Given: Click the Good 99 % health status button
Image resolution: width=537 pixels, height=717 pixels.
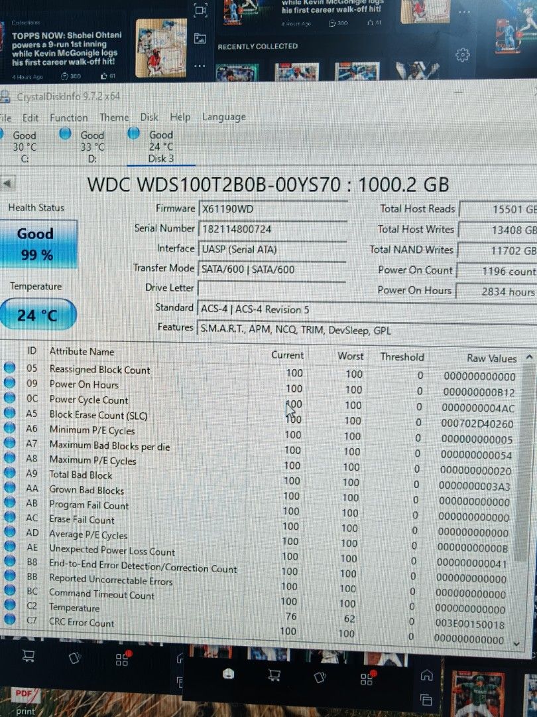Looking at the screenshot, I should click(x=37, y=244).
